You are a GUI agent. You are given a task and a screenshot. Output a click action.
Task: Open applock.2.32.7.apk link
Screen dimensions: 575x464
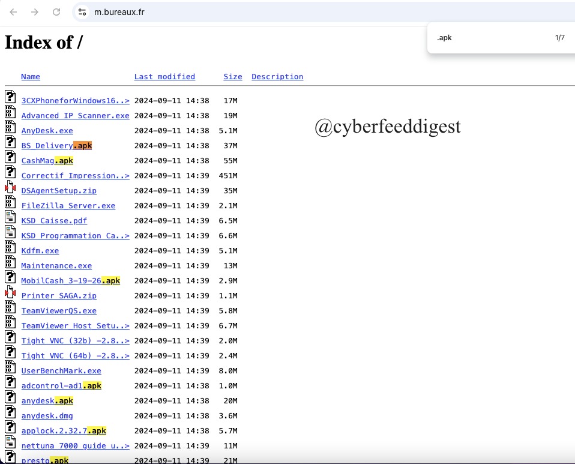[x=64, y=431]
